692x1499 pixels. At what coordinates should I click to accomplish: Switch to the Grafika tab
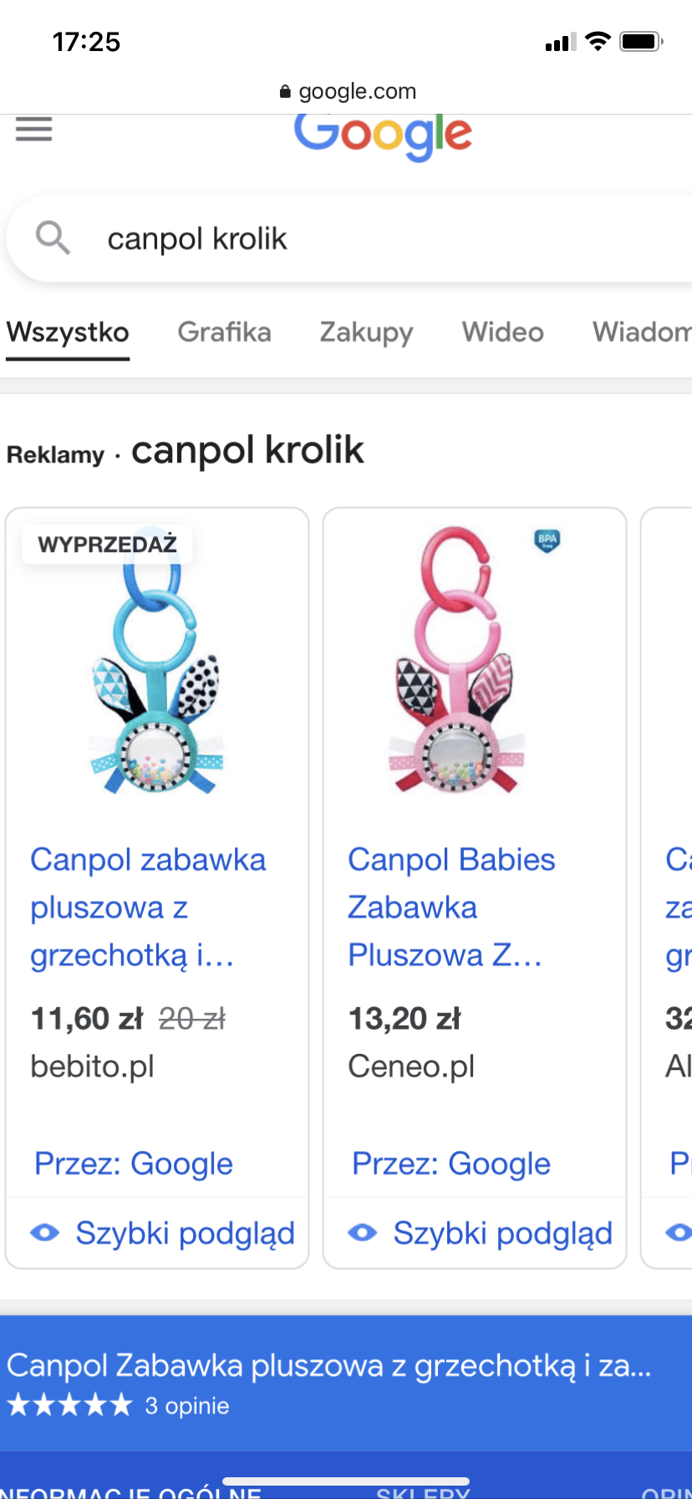(x=224, y=332)
